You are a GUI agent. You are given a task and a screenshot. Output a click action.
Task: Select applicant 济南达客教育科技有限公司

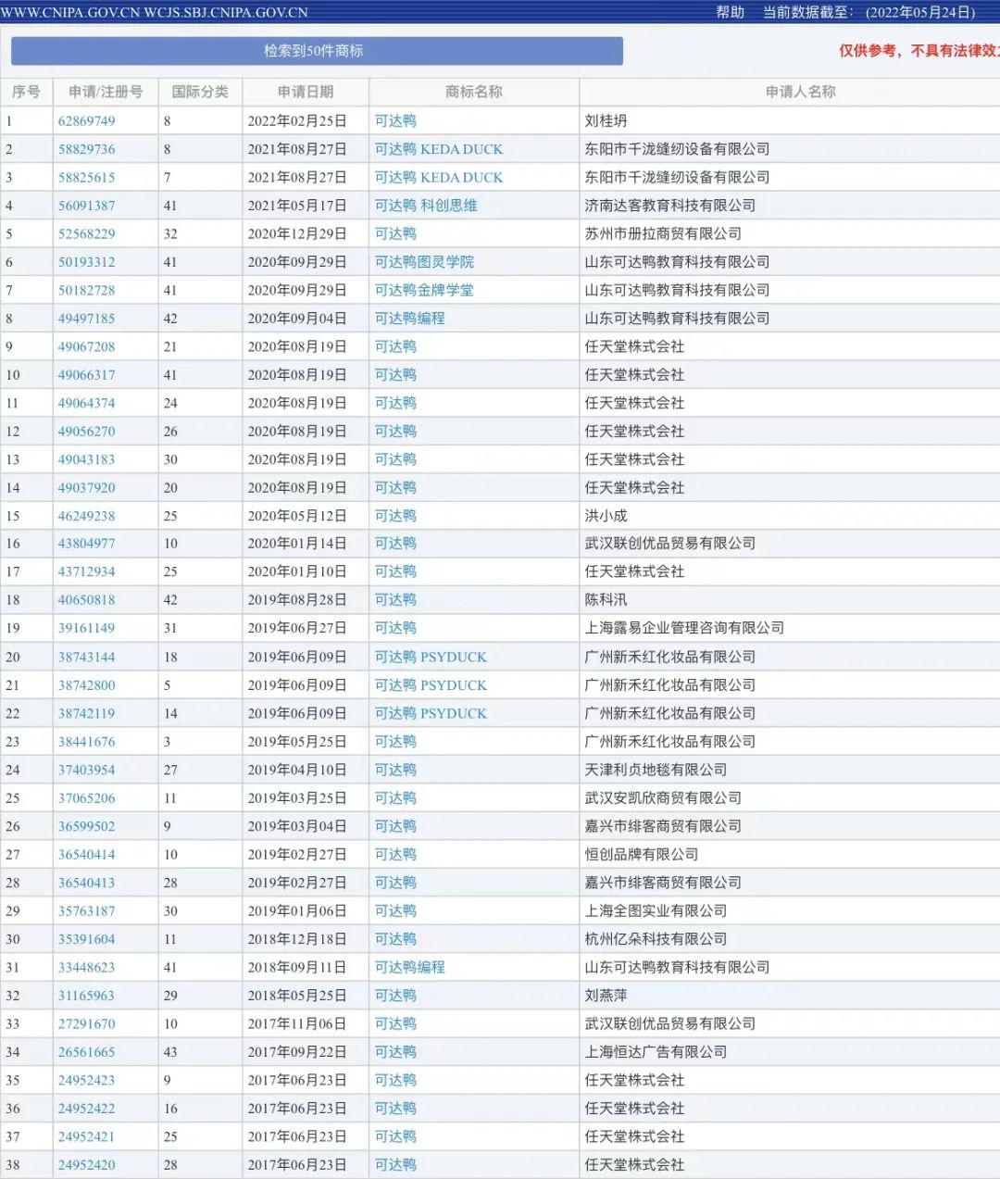click(x=670, y=206)
